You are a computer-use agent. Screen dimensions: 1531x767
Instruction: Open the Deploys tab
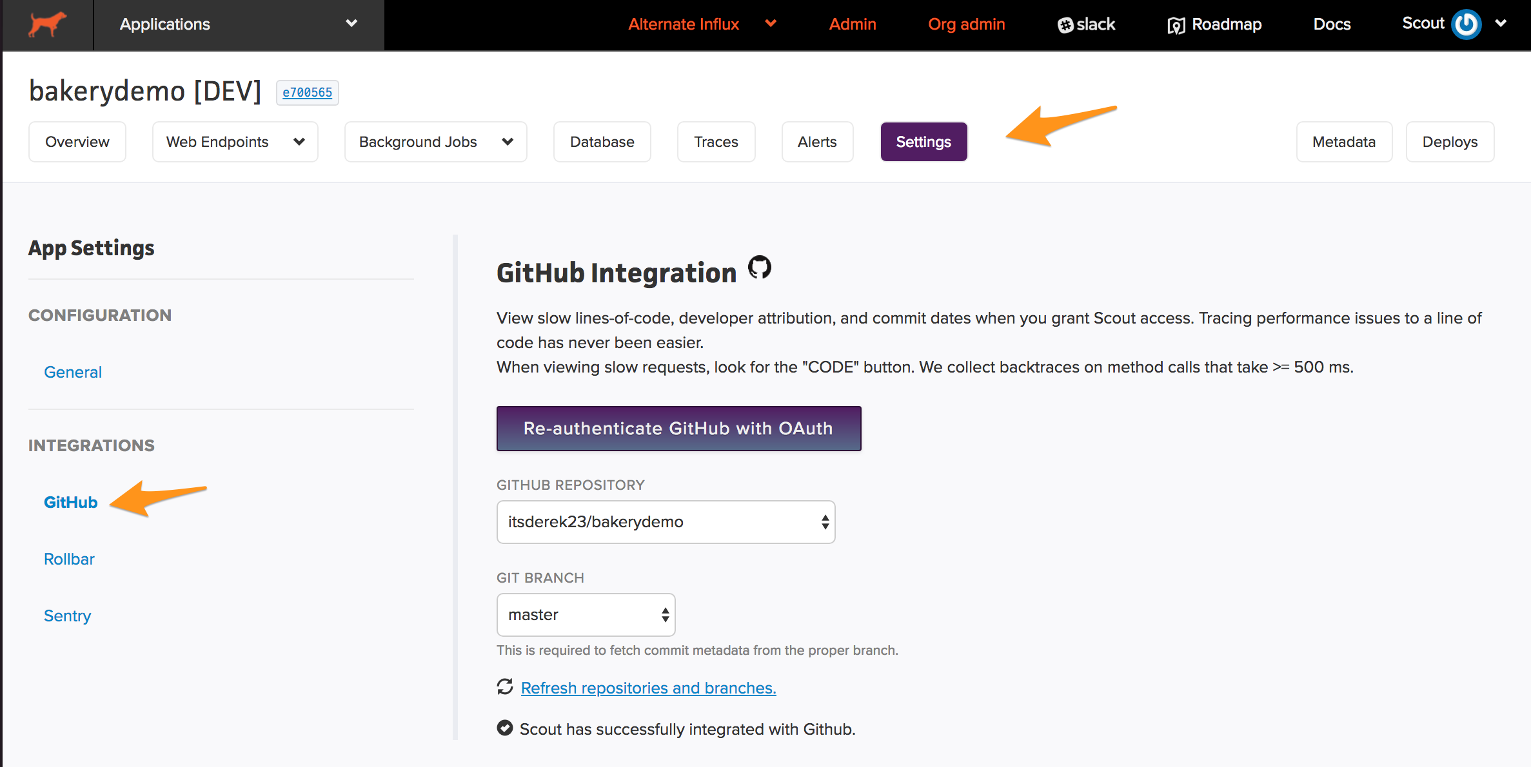(1450, 142)
